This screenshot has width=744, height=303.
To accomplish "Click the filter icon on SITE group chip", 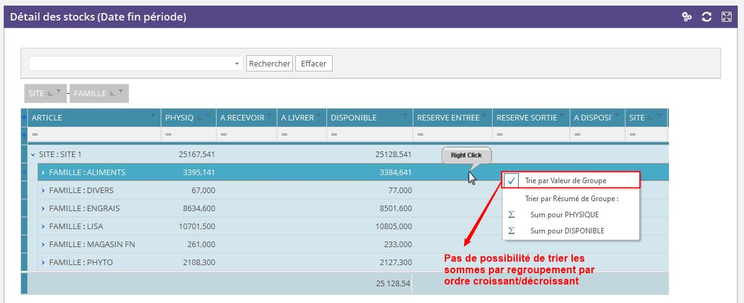I will (x=59, y=91).
